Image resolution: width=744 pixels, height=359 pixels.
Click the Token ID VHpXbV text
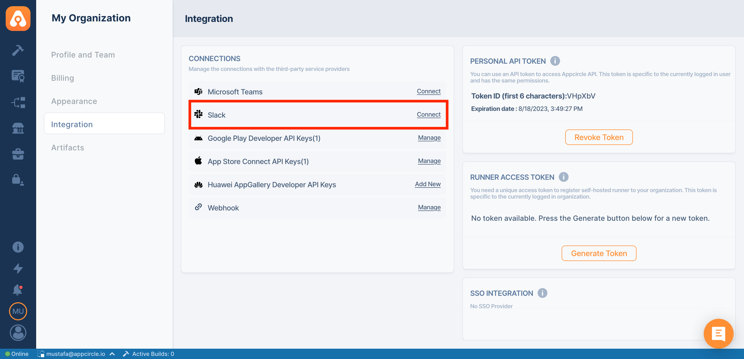533,96
